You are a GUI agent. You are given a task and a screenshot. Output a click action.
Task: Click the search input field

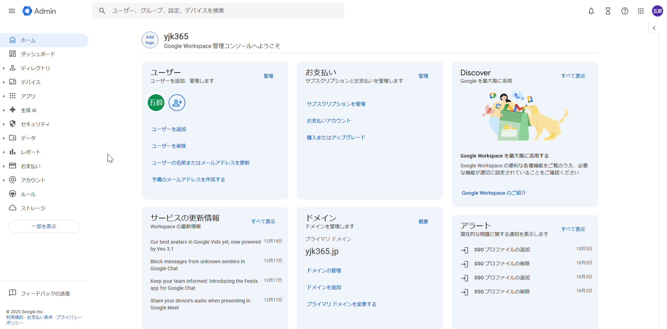[223, 11]
